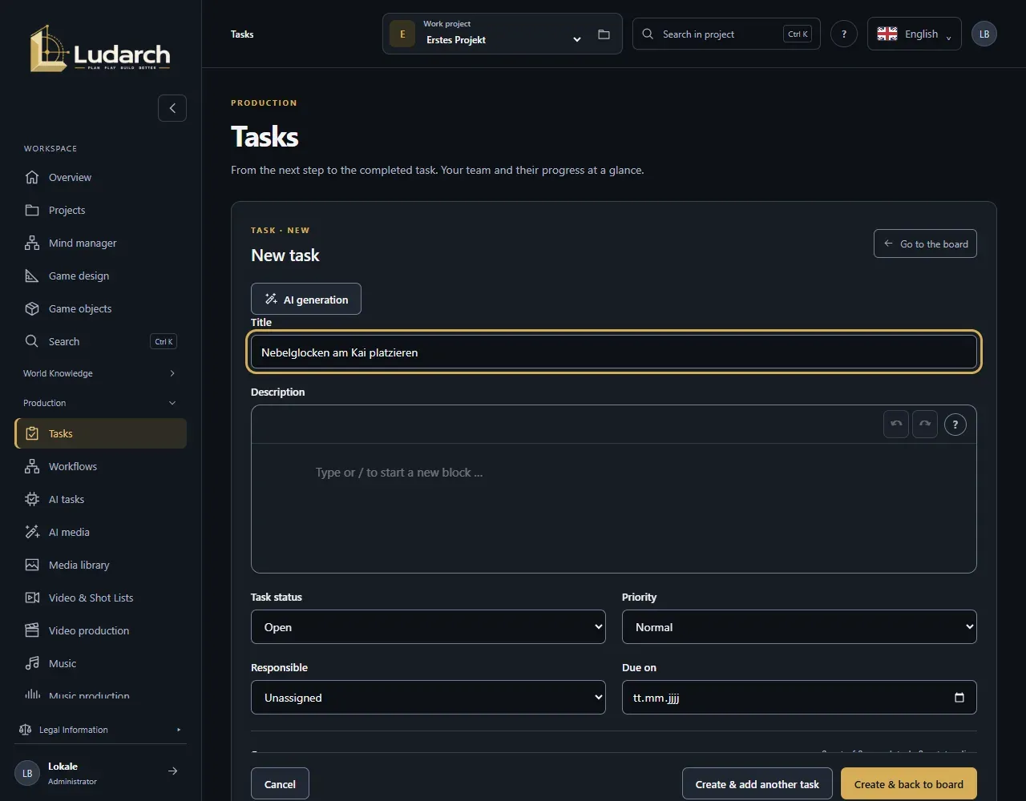The width and height of the screenshot is (1026, 801).
Task: Open the calendar picker for Due on
Action: pyautogui.click(x=959, y=698)
